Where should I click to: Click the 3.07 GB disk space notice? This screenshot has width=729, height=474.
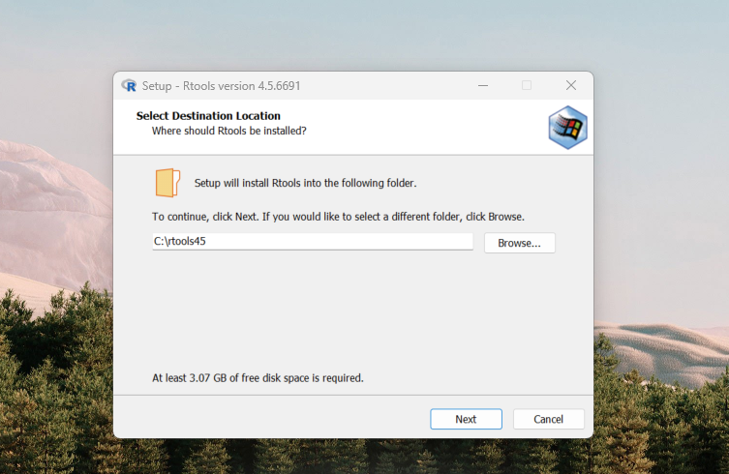click(258, 377)
